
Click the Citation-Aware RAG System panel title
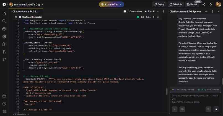coord(185,12)
